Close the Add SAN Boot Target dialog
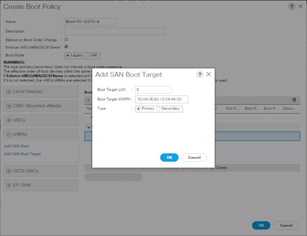The height and width of the screenshot is (236, 307). tap(209, 74)
